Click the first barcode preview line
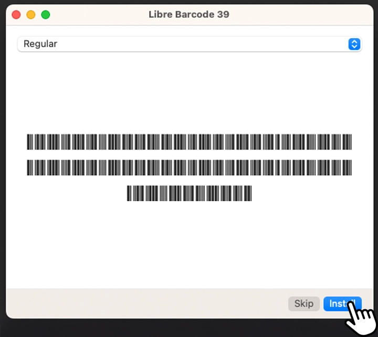 point(189,142)
